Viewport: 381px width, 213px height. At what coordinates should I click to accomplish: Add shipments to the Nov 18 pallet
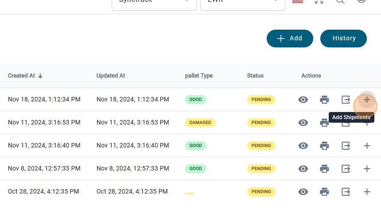point(367,100)
